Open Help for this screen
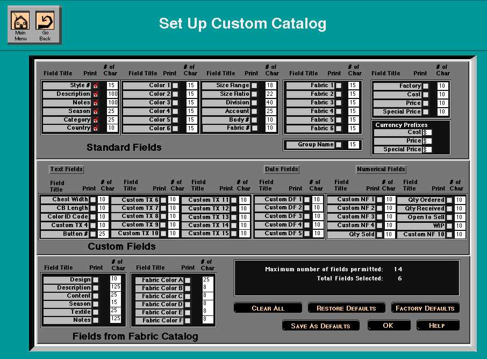Viewport: 487px width, 359px height. [x=438, y=326]
